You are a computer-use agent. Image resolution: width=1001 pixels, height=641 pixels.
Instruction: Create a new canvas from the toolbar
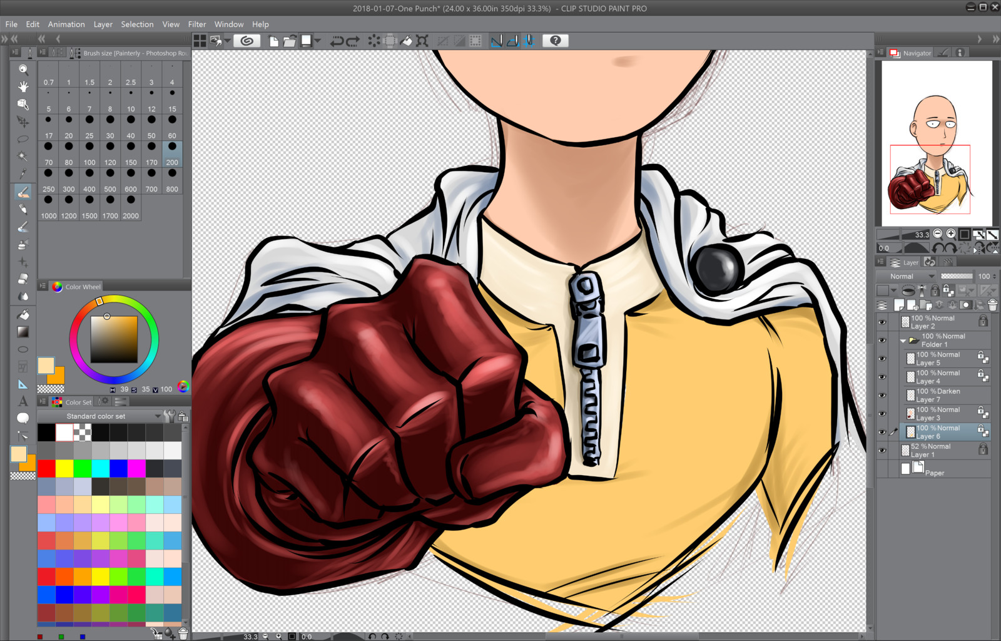click(x=274, y=41)
